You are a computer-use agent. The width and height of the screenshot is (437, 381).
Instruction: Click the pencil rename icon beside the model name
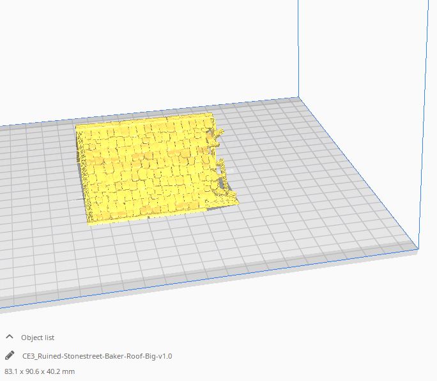tap(10, 355)
